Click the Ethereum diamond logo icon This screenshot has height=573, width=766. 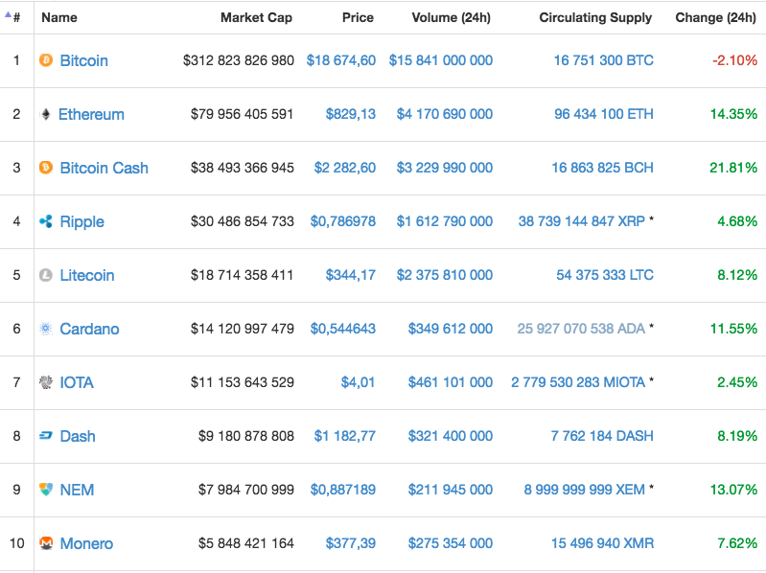(46, 114)
